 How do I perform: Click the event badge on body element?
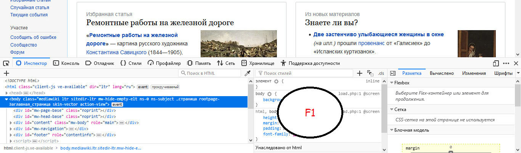click(117, 105)
